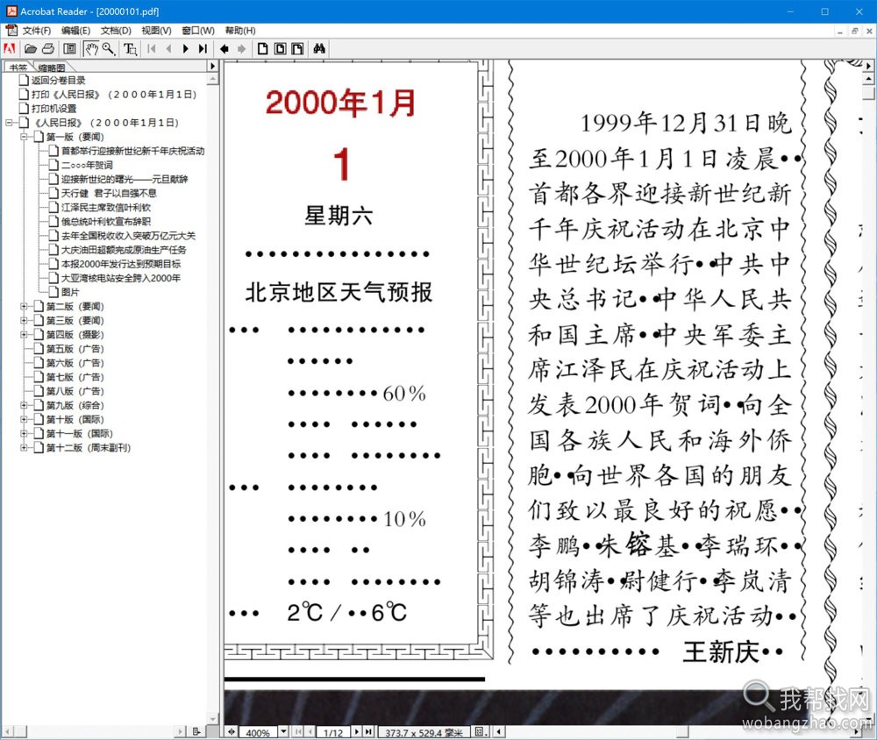Click the page number field showing 1/12
877x740 pixels.
pos(334,732)
